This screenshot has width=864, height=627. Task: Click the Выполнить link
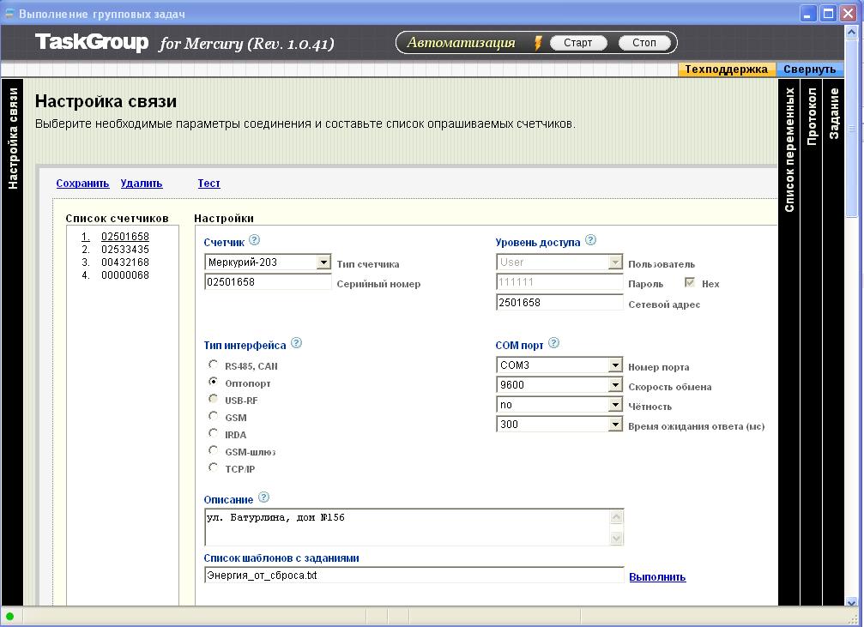(657, 577)
